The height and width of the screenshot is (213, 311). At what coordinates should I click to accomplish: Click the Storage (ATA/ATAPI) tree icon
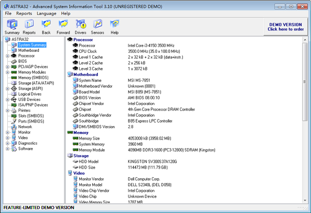pos(13,83)
